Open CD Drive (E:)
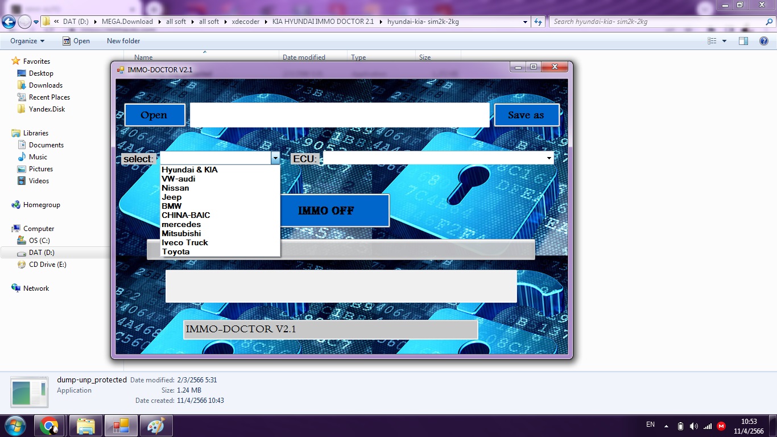This screenshot has height=437, width=777. (48, 265)
